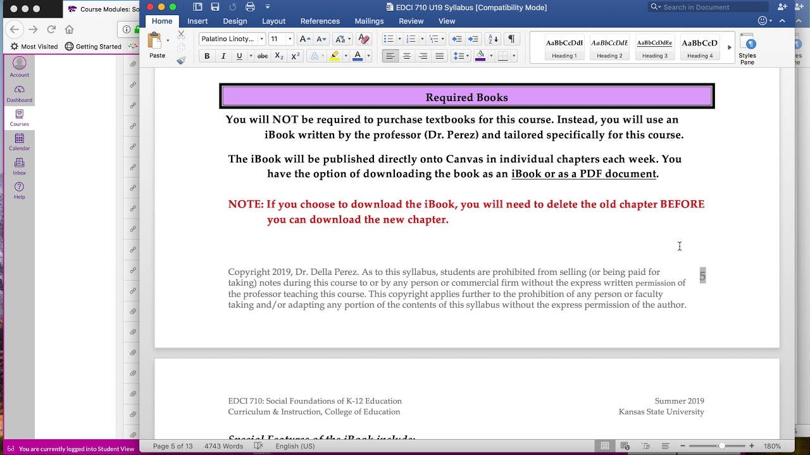Increase indent of the paragraph
This screenshot has width=810, height=455.
[x=473, y=39]
